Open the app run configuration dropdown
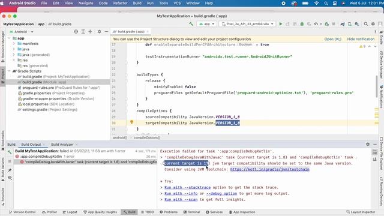The image size is (384, 216). [206, 24]
